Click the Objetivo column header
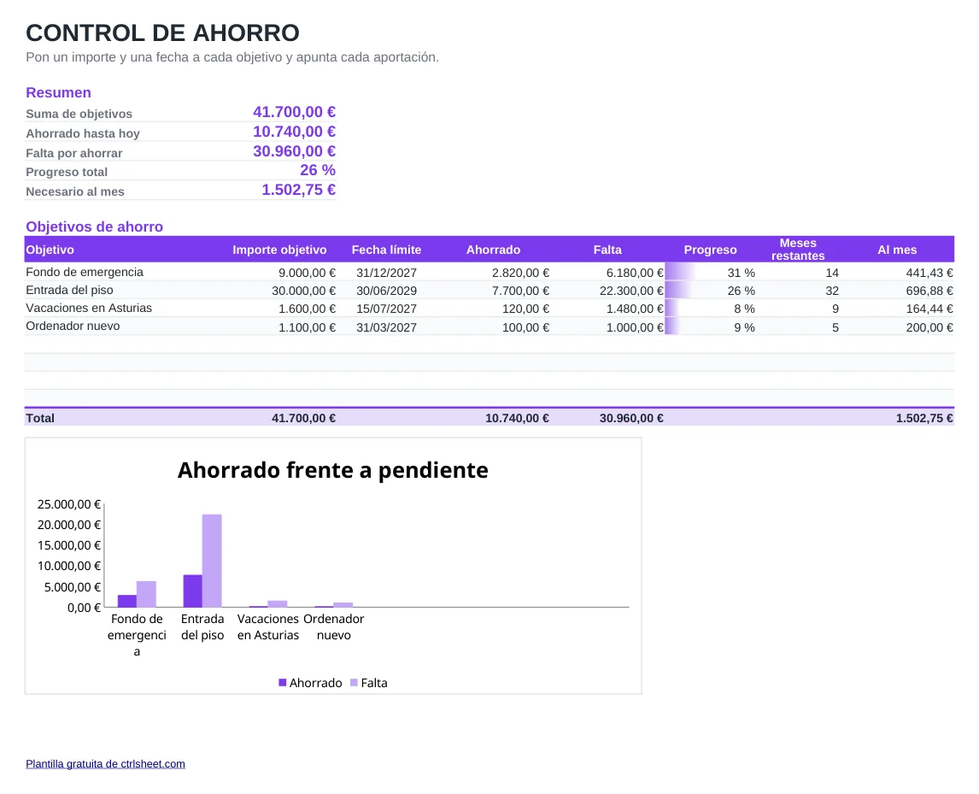The height and width of the screenshot is (794, 979). point(50,250)
